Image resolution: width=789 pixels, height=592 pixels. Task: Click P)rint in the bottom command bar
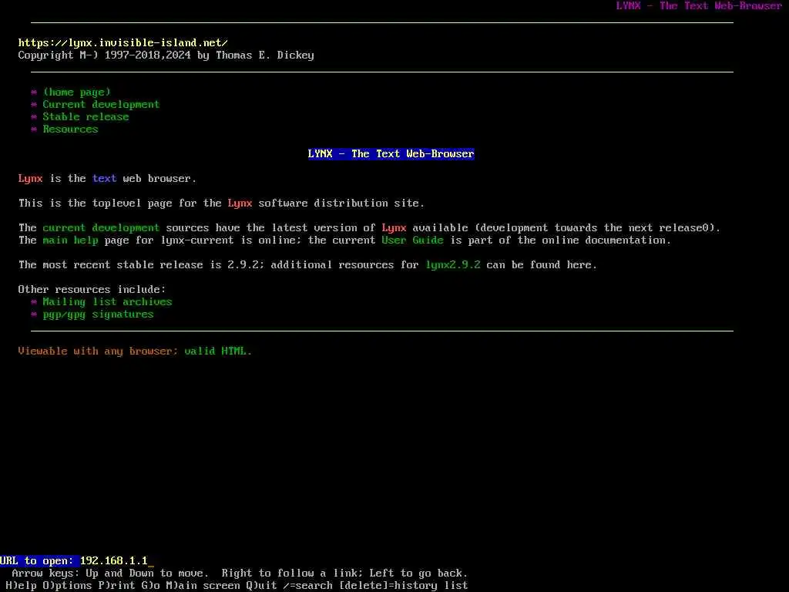tap(116, 586)
